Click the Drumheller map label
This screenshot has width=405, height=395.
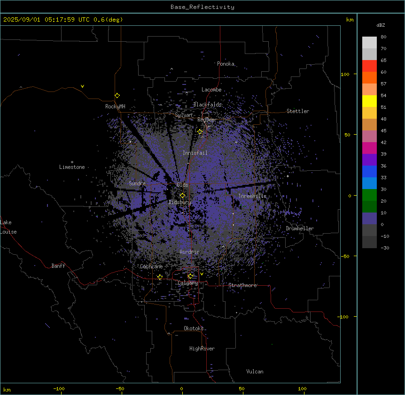pyautogui.click(x=300, y=228)
